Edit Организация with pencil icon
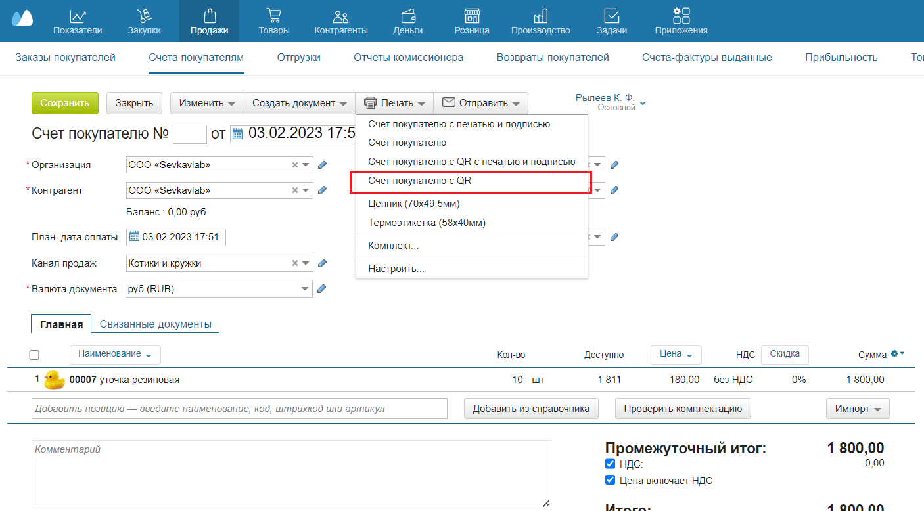Screen dimensions: 924x511 [322, 165]
